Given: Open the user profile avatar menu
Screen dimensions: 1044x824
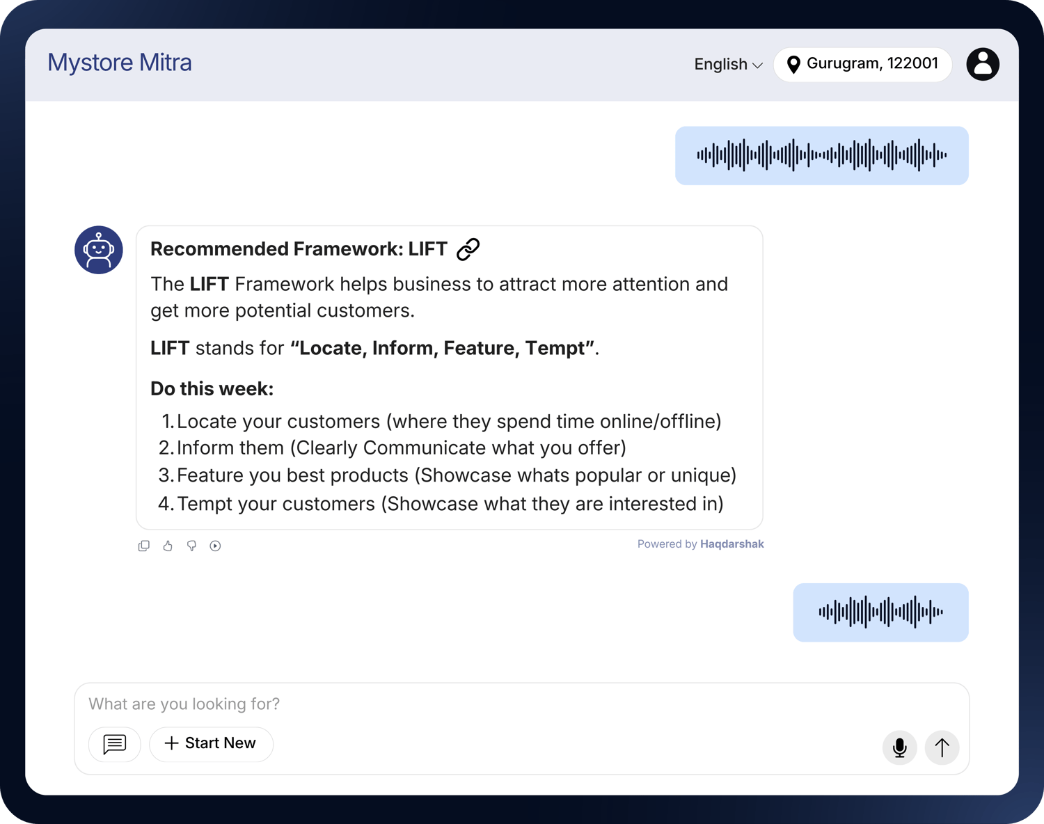Looking at the screenshot, I should 982,64.
